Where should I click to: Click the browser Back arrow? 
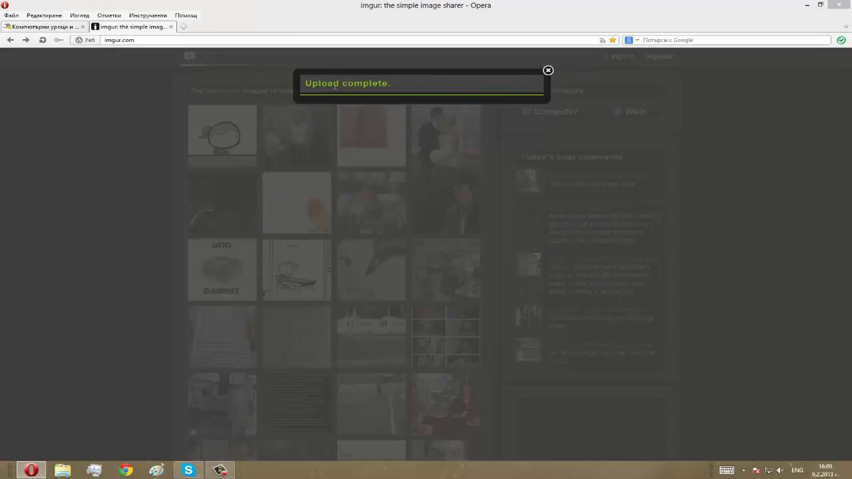(10, 40)
